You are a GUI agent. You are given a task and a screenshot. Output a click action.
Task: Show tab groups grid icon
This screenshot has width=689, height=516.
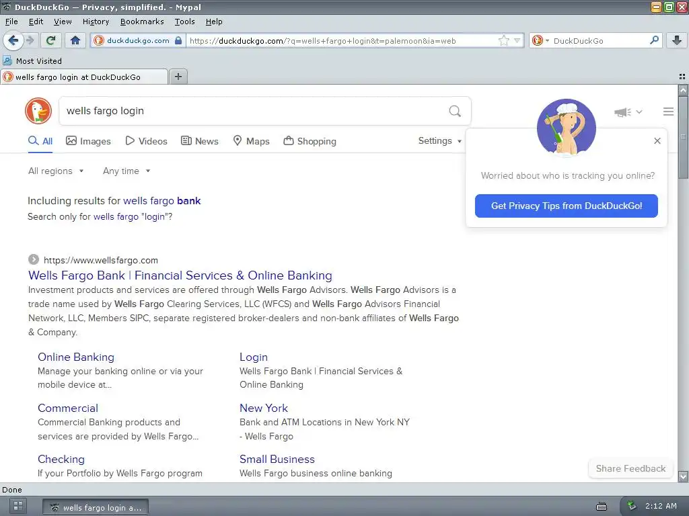[x=682, y=77]
